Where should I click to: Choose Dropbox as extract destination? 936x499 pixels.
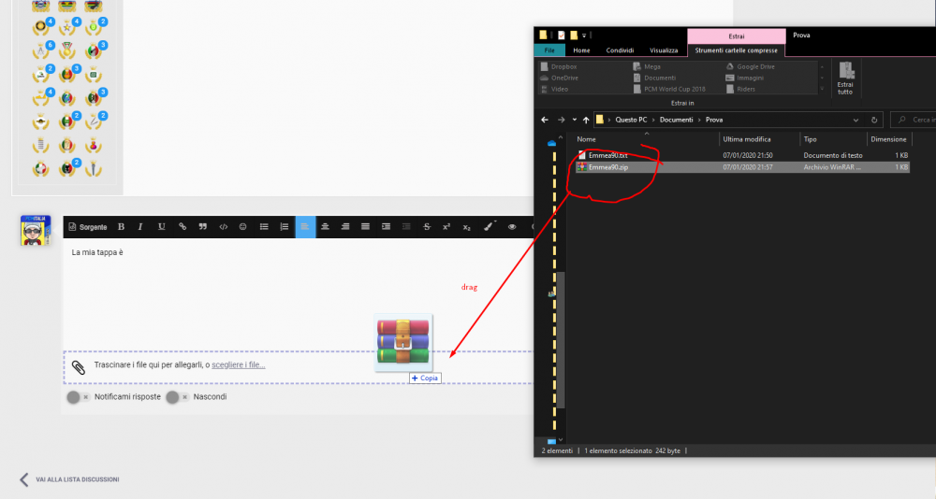pos(558,66)
